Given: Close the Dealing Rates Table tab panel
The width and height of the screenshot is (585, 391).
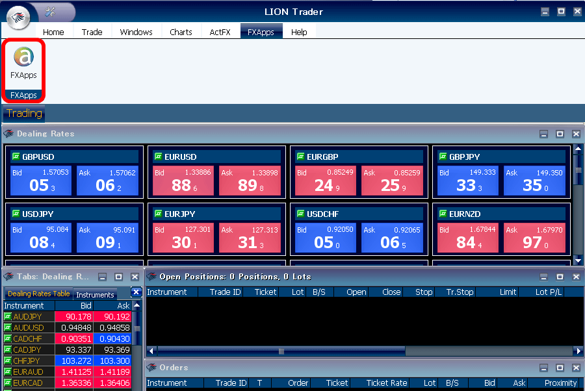Looking at the screenshot, I should tap(136, 292).
